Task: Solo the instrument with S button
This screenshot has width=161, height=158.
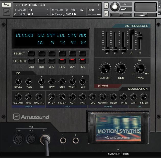Action: pos(106,5)
